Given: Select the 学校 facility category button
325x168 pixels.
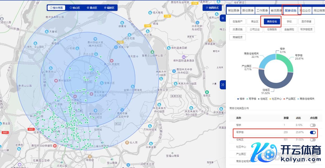Looking at the screenshot, I should [x=289, y=22].
